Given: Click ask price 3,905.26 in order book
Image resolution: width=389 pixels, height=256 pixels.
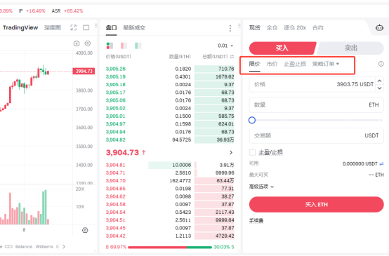Looking at the screenshot, I should point(116,69).
